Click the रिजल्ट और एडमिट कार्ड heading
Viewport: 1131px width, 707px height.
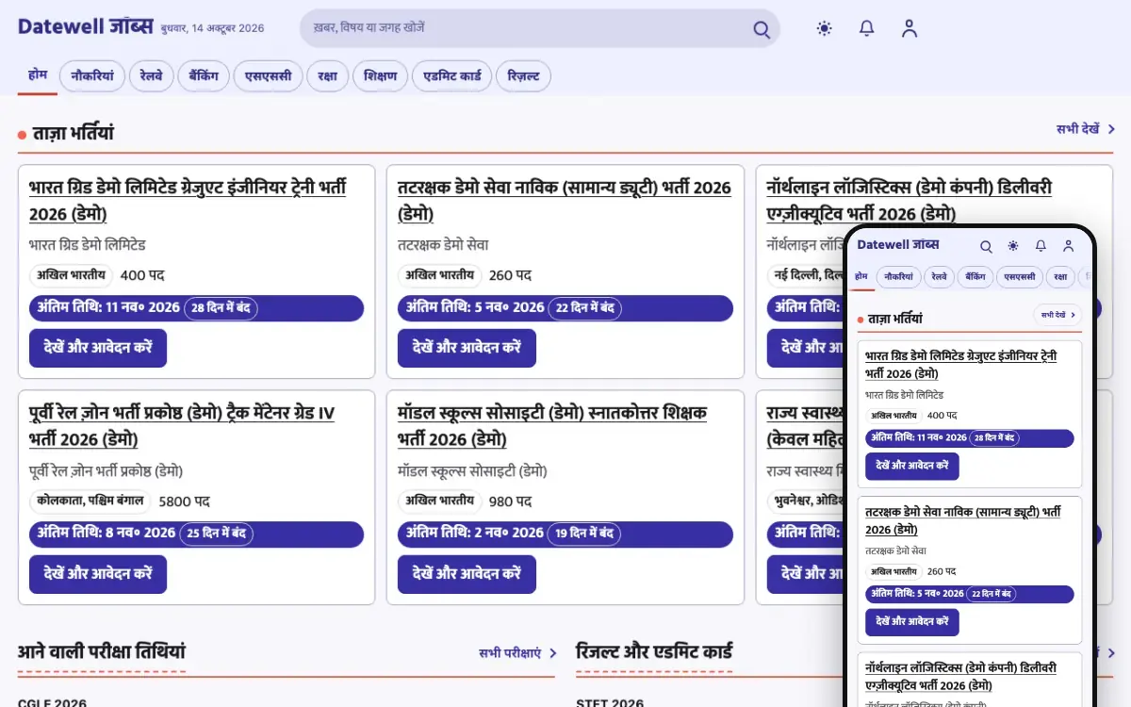654,652
